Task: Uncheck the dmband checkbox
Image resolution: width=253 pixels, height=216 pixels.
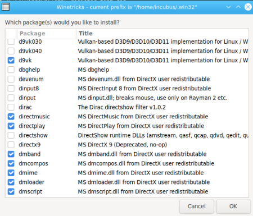Action: pyautogui.click(x=11, y=154)
